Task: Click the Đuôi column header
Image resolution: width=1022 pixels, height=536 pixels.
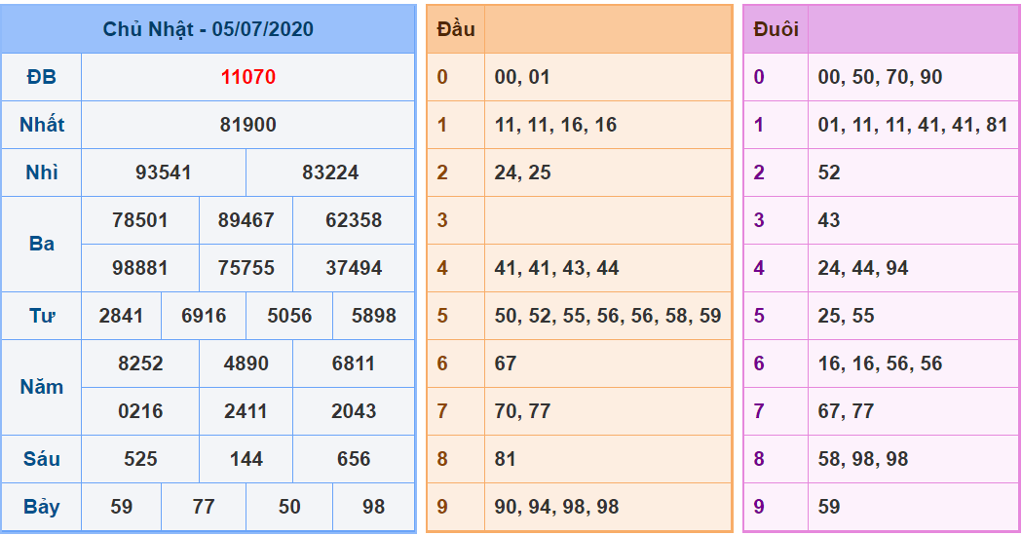Action: 776,29
